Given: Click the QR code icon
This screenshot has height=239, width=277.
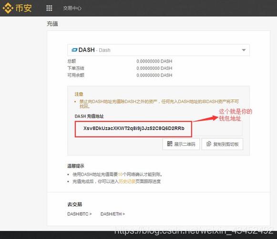Looking at the screenshot, I should (x=170, y=144).
